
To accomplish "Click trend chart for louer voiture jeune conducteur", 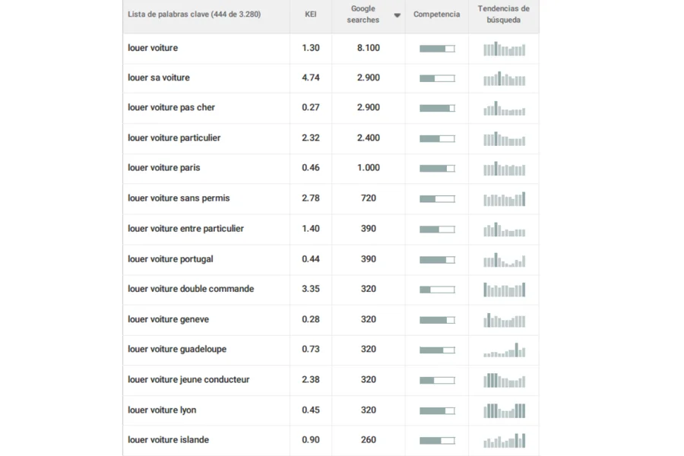I will coord(504,380).
